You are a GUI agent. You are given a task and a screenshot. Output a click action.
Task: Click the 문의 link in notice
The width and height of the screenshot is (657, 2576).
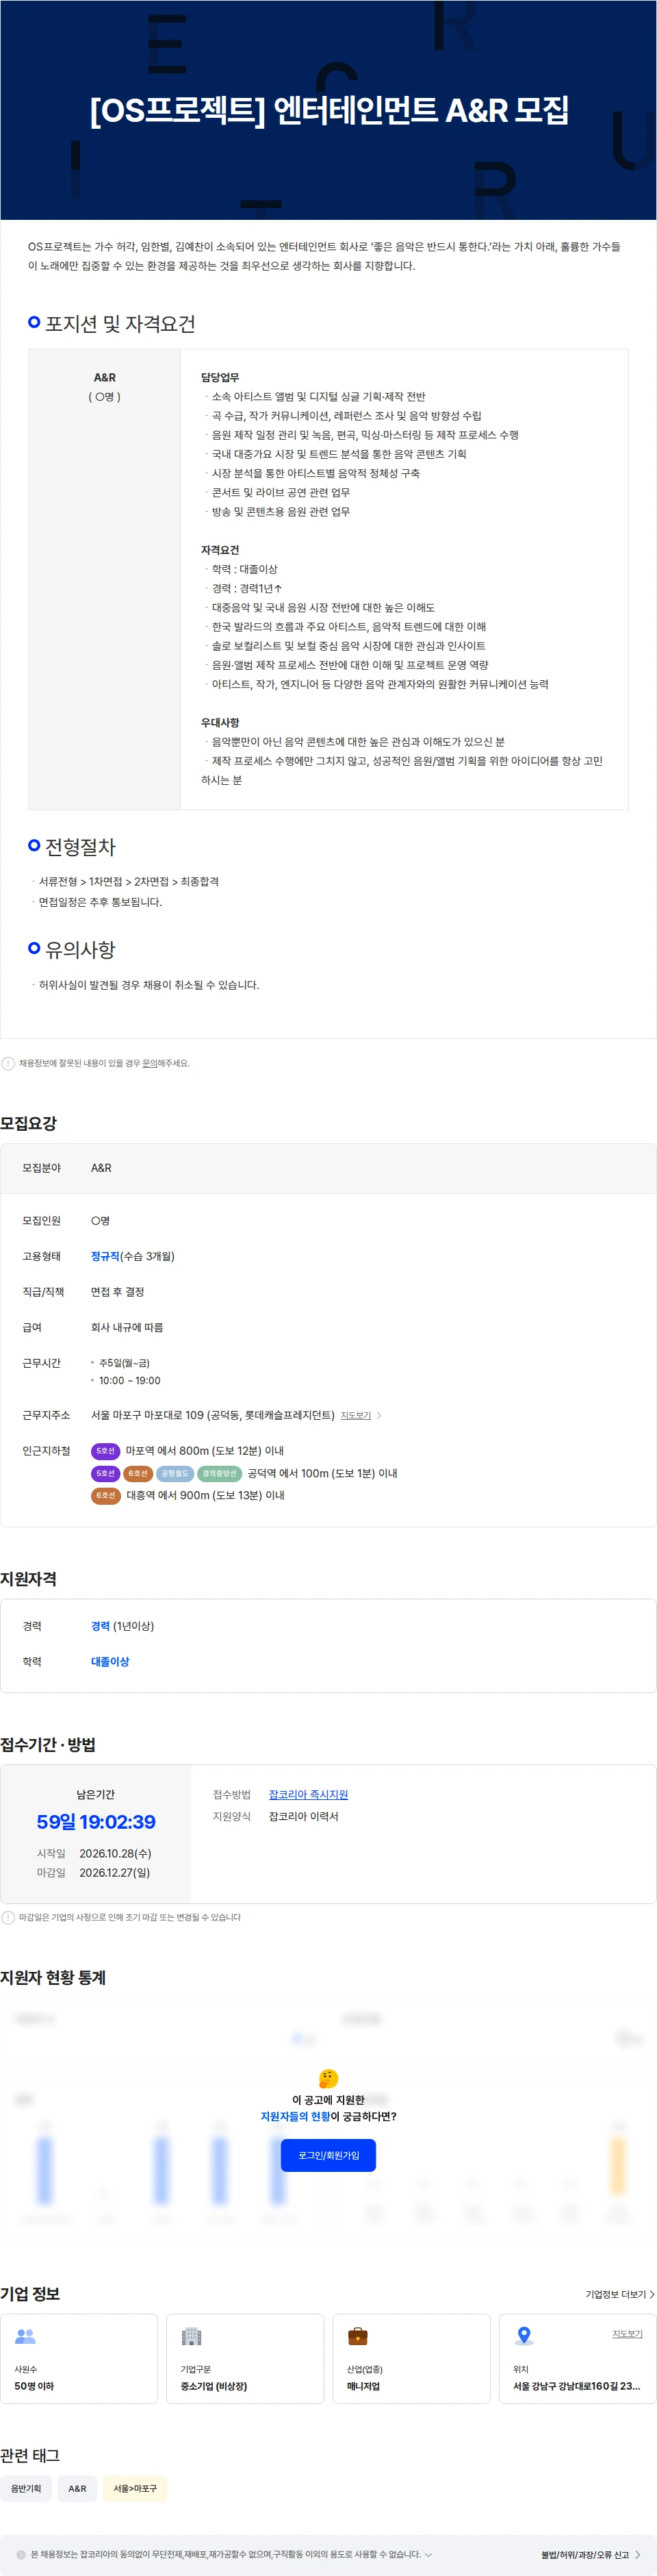click(x=151, y=1063)
